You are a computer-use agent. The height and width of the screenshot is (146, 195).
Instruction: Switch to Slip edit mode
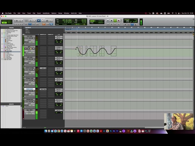coord(4,23)
